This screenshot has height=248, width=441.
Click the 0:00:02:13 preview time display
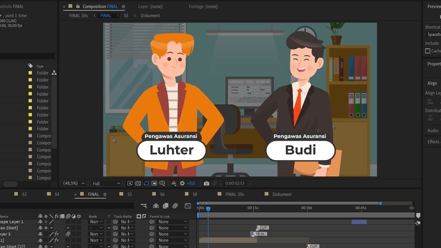click(x=235, y=184)
